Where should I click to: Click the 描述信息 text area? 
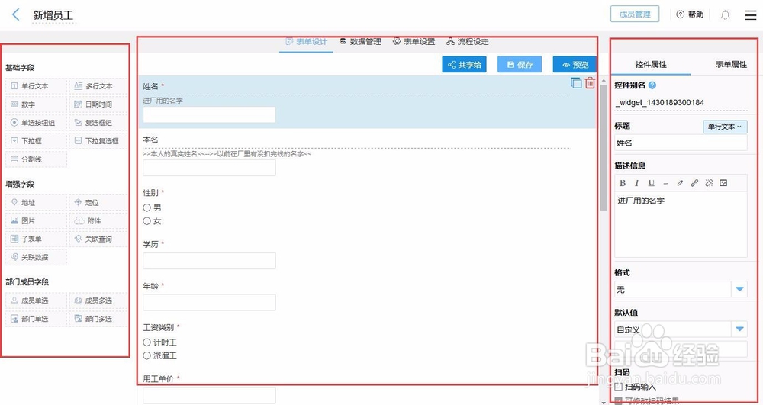(681, 224)
